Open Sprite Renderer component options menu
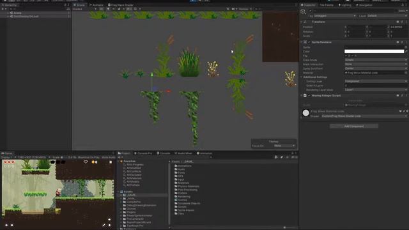The image size is (409, 230). pos(406,42)
